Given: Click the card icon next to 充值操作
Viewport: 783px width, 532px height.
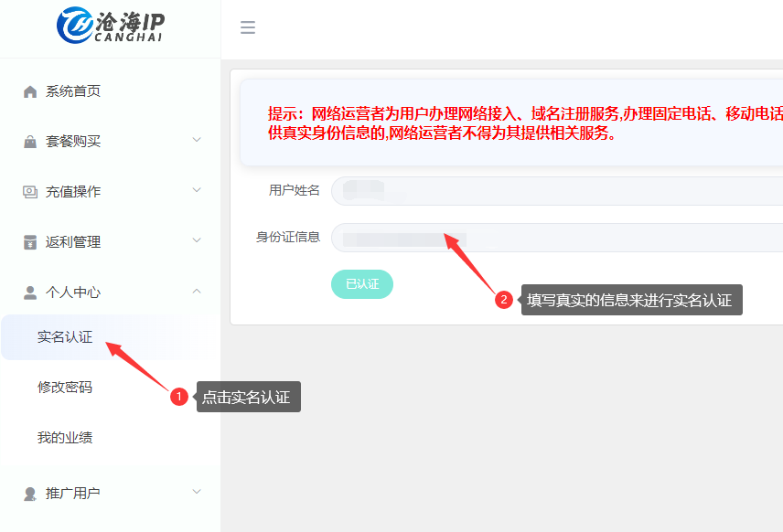Looking at the screenshot, I should 32,191.
